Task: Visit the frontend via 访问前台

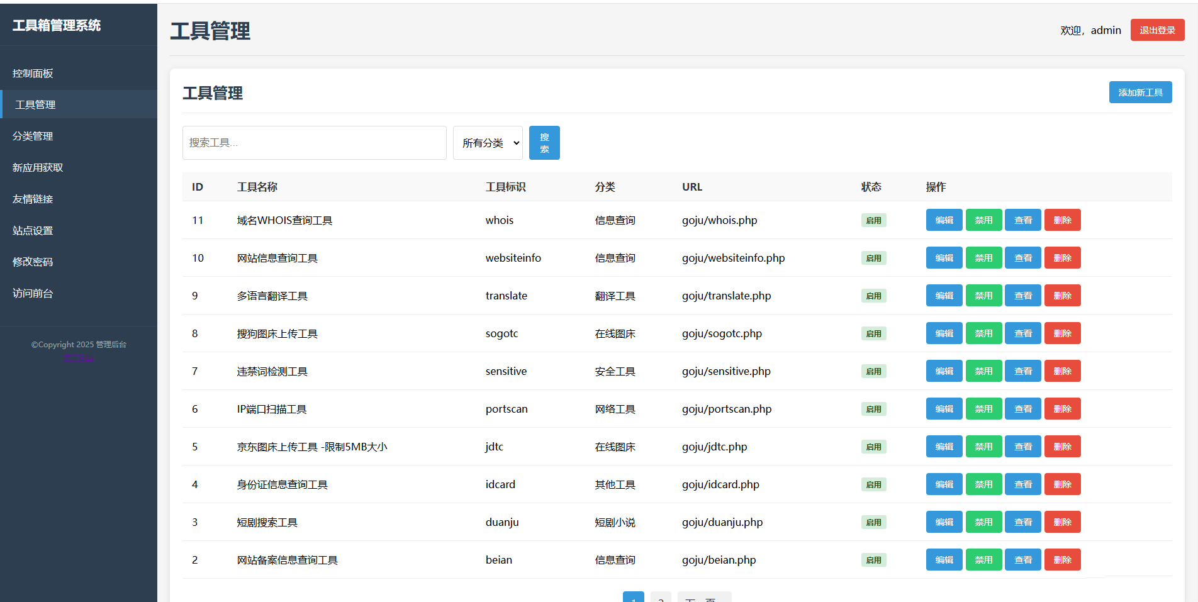Action: point(33,293)
